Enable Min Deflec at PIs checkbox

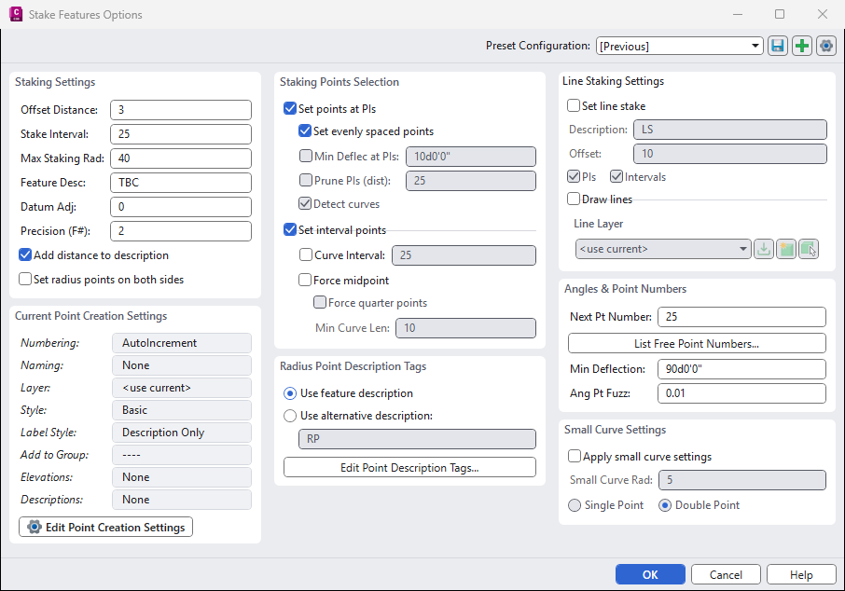point(306,156)
